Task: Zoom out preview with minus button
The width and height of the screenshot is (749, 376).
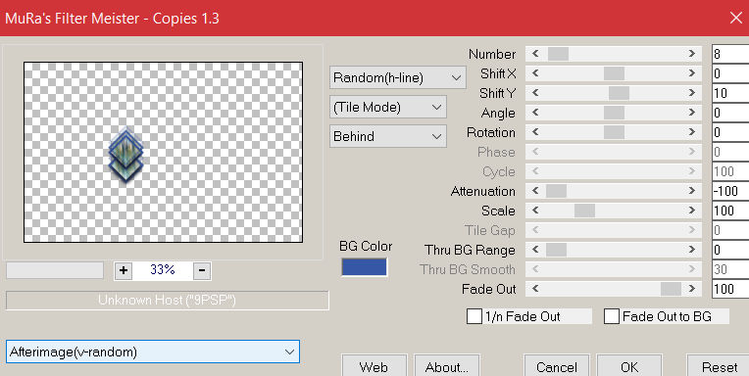Action: tap(202, 270)
